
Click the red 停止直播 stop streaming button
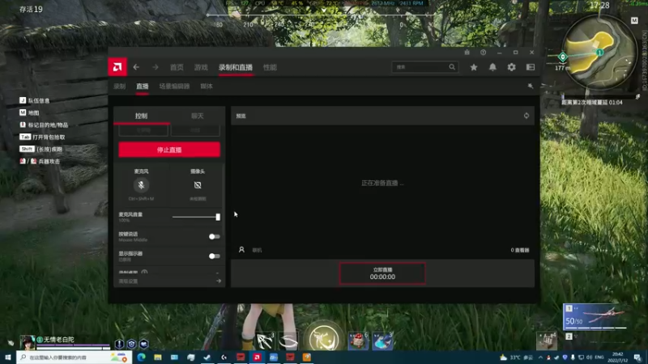[169, 150]
